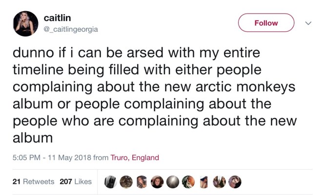
Task: Select the second liker avatar in the row
Action: (x=125, y=181)
